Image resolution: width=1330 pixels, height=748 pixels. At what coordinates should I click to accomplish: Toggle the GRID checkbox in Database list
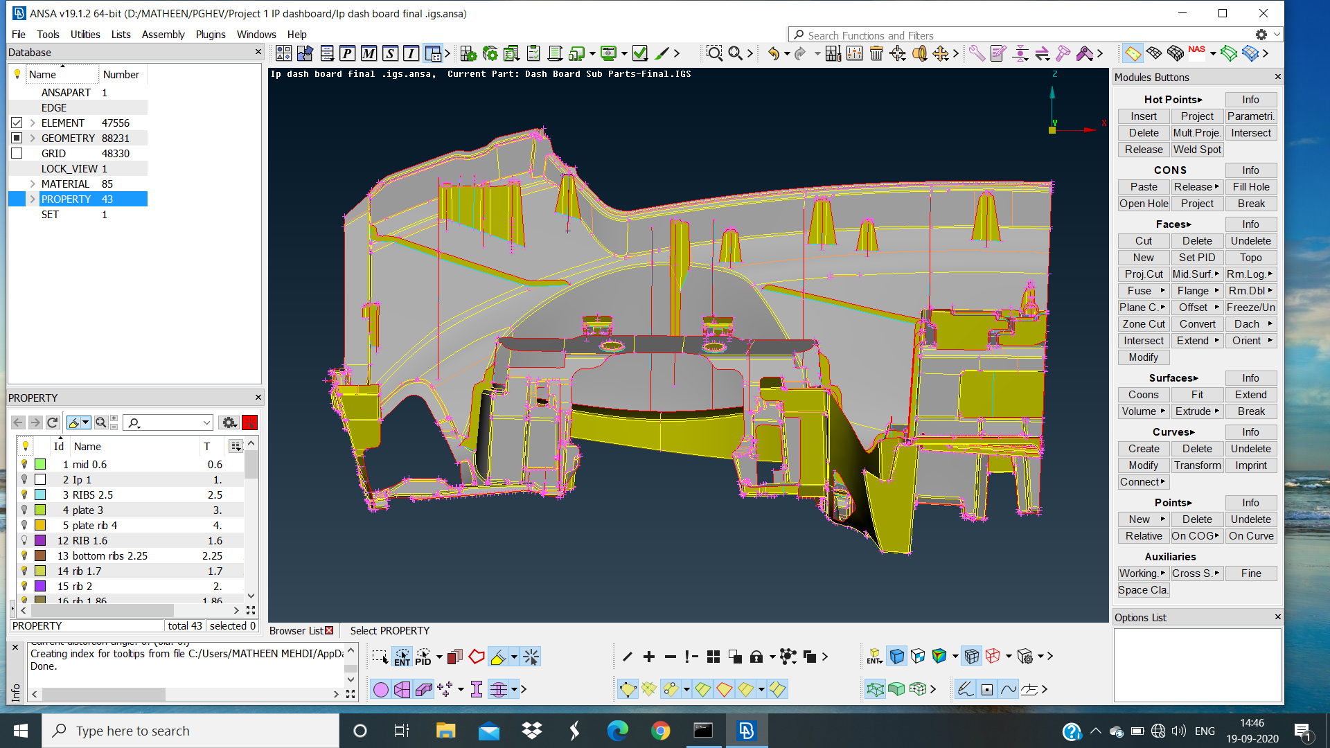(x=17, y=153)
